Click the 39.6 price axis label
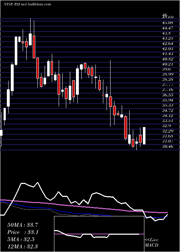 point(167,69)
